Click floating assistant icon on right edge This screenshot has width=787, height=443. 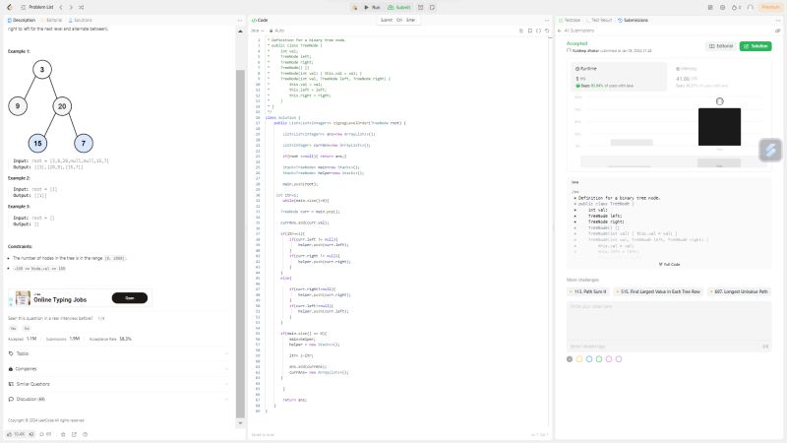pyautogui.click(x=770, y=150)
